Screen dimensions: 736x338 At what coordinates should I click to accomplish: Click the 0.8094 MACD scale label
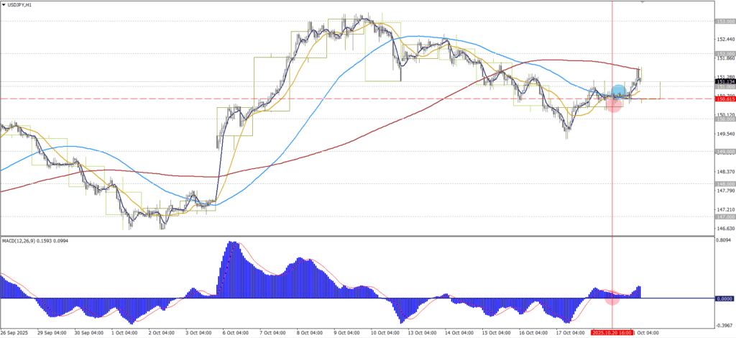tap(724, 241)
